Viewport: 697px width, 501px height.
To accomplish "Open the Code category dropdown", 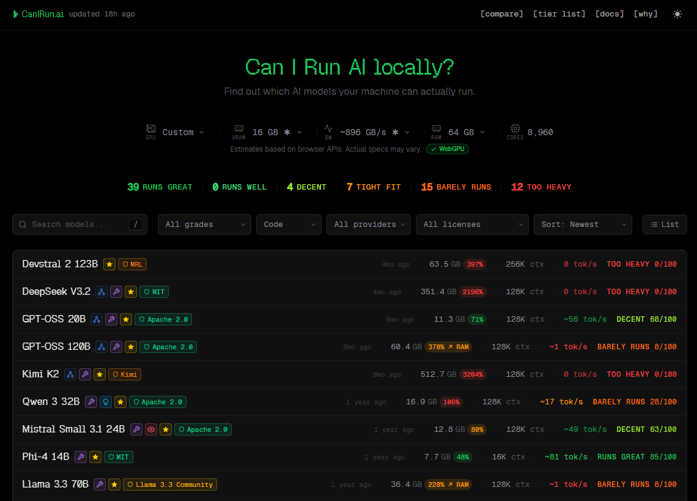I will click(289, 225).
